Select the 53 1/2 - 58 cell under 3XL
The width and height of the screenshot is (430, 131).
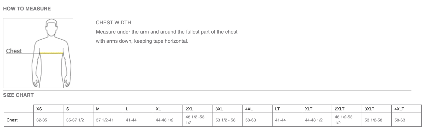tap(228, 120)
